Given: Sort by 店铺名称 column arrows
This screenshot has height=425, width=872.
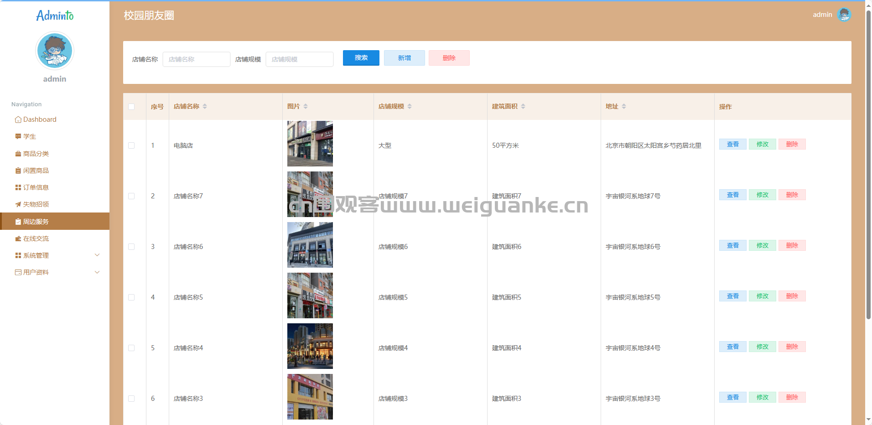Looking at the screenshot, I should (205, 106).
